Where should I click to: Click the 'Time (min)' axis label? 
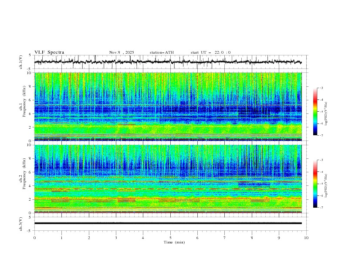click(x=174, y=242)
